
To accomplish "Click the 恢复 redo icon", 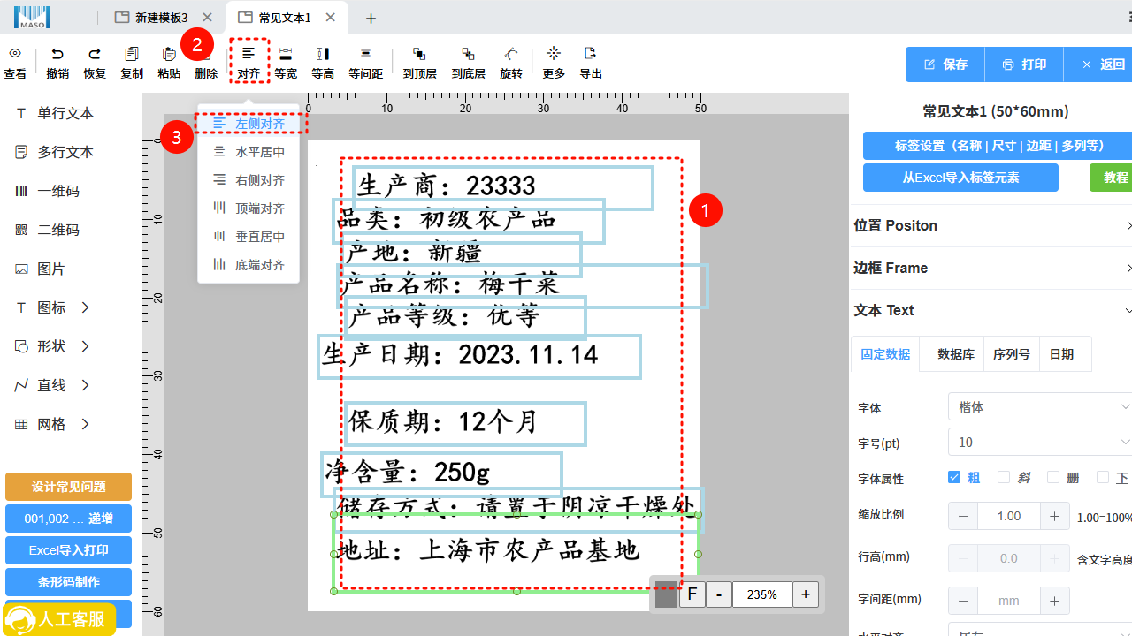I will (x=95, y=54).
